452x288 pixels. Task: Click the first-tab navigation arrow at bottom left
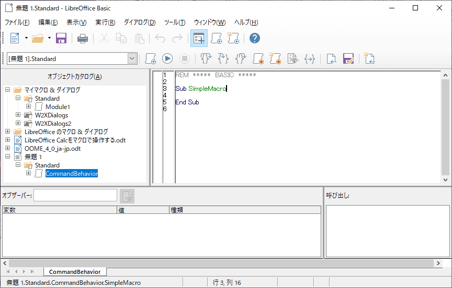(x=8, y=272)
